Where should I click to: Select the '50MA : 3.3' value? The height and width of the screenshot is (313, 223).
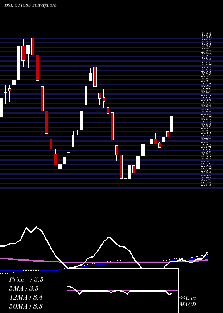click(26, 306)
